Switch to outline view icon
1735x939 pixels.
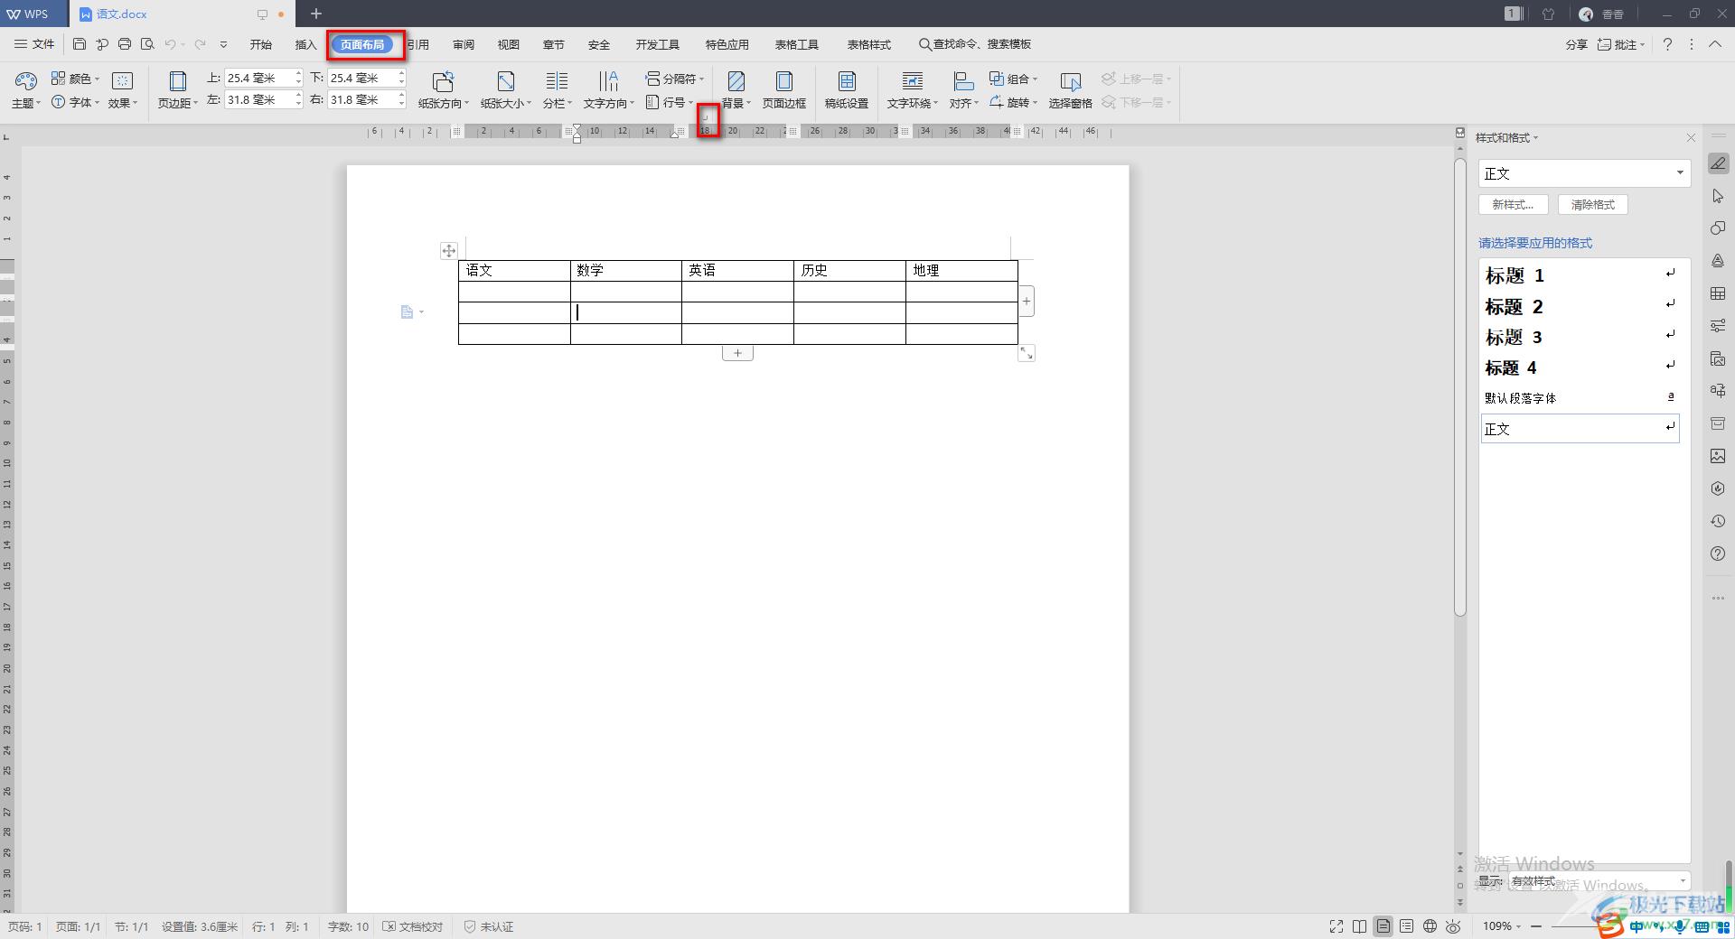coord(1406,926)
